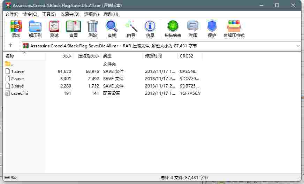Go up one level with the arrow button
Image resolution: width=304 pixels, height=184 pixels.
10,45
